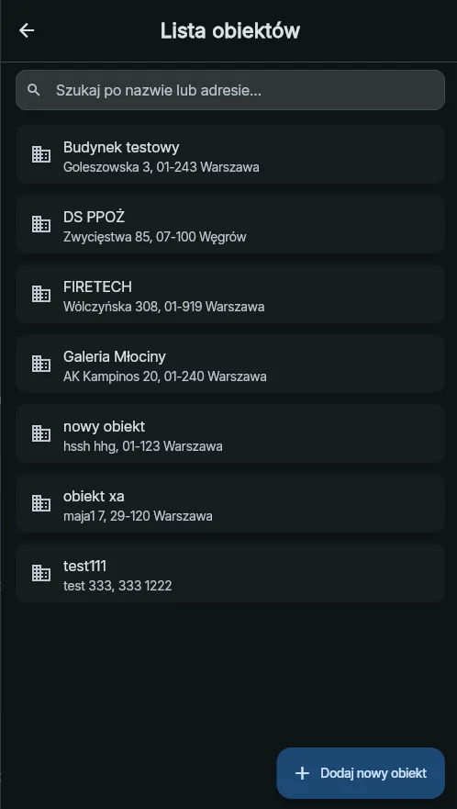Click Dodaj nowy obiekt button
This screenshot has height=809, width=457.
coord(361,773)
